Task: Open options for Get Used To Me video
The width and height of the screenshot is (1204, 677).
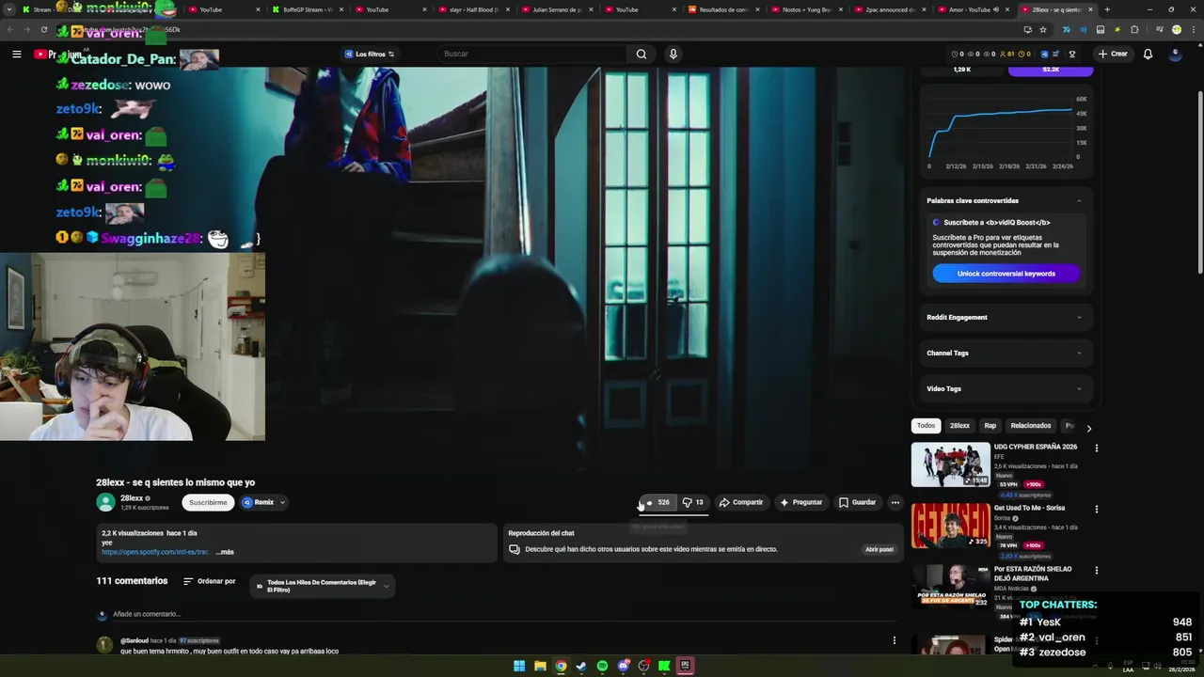Action: pyautogui.click(x=1096, y=510)
